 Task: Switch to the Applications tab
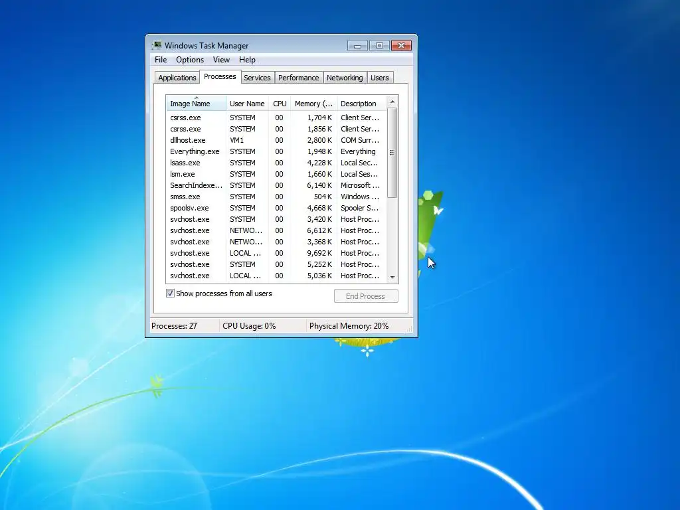(x=177, y=78)
